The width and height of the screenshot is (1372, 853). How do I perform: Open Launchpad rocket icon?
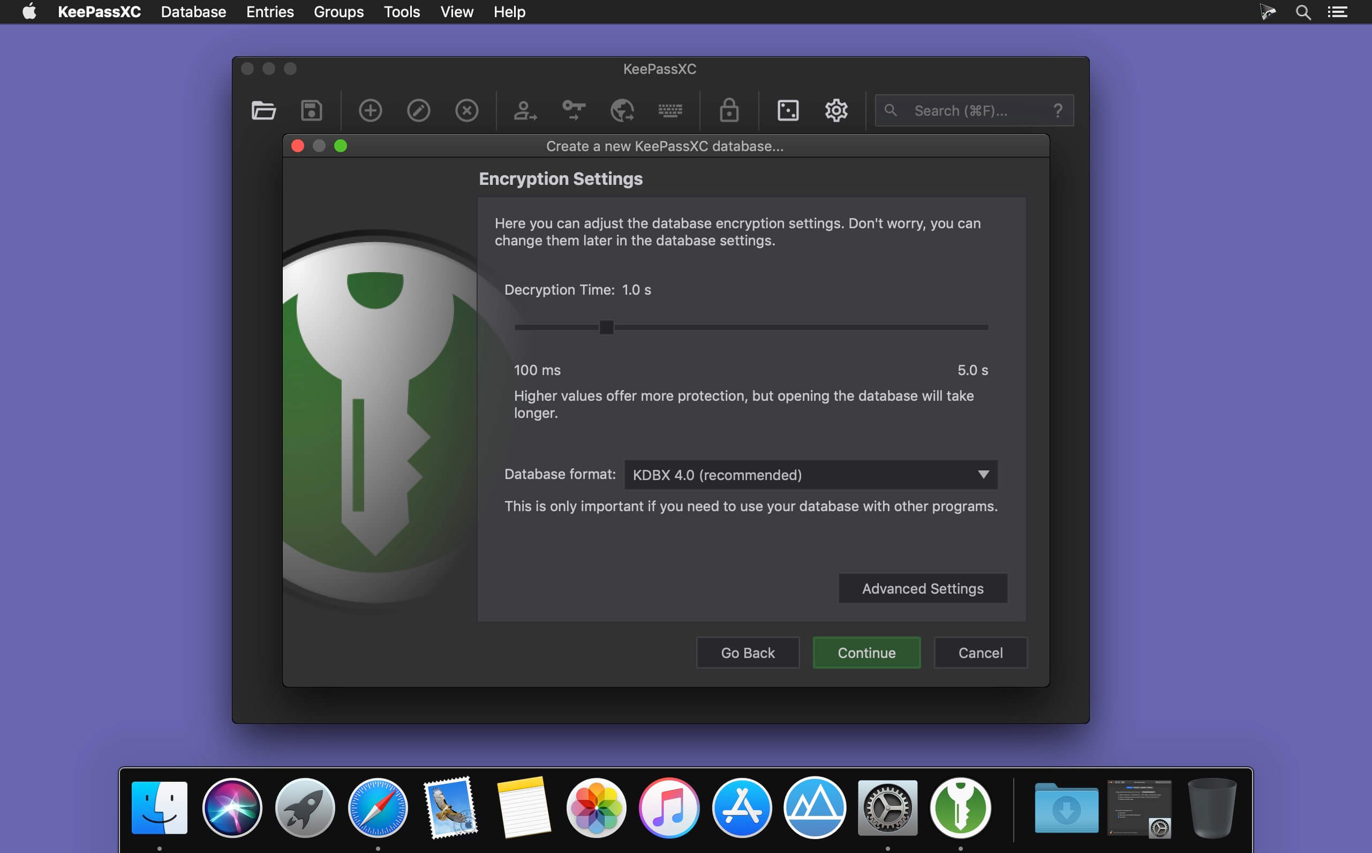305,807
